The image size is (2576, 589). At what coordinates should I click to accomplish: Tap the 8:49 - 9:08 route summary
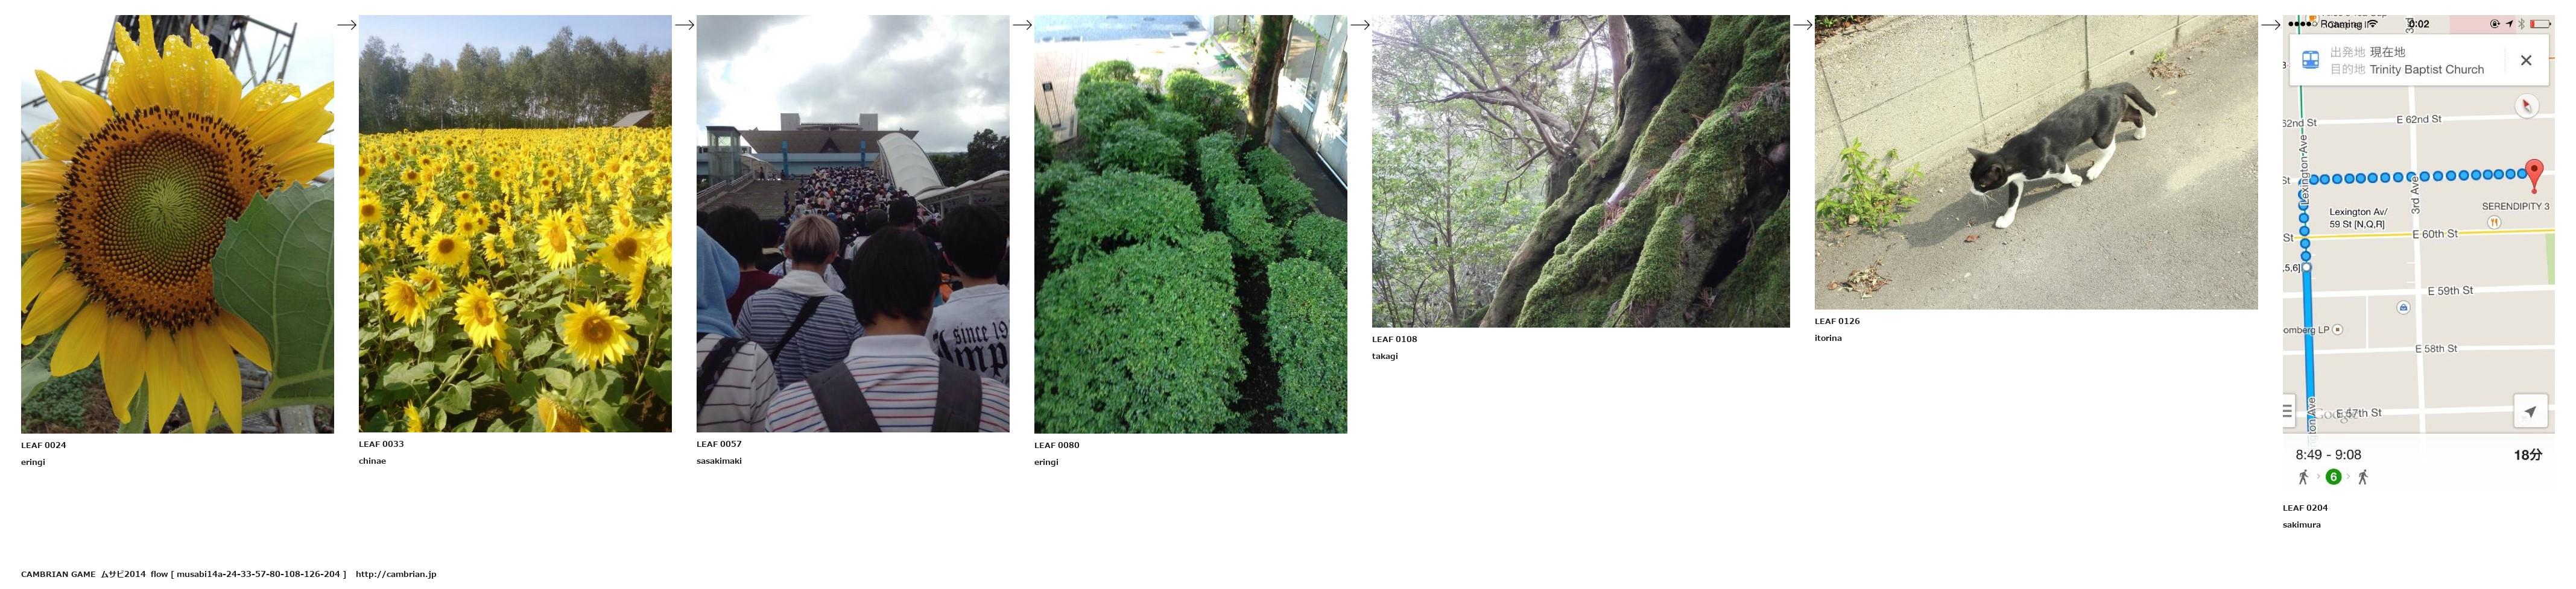click(2328, 454)
